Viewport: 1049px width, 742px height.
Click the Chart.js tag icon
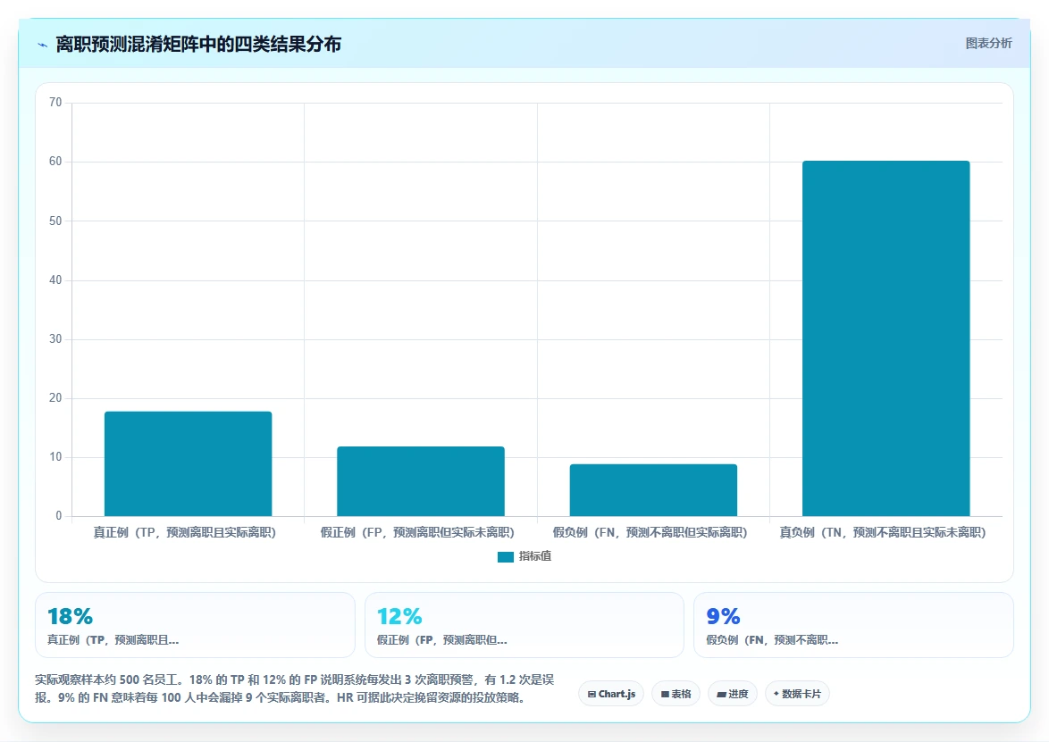(592, 695)
